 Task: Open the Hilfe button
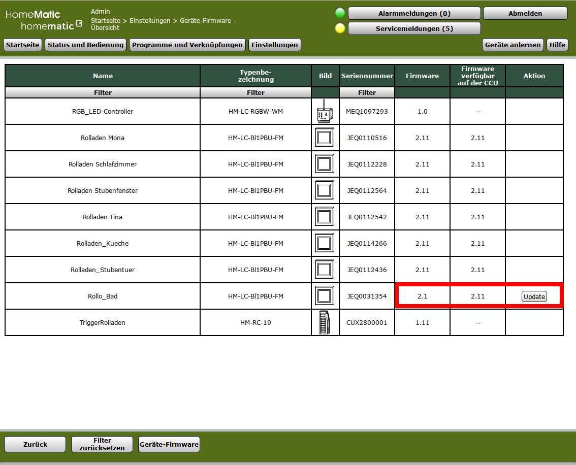click(557, 45)
